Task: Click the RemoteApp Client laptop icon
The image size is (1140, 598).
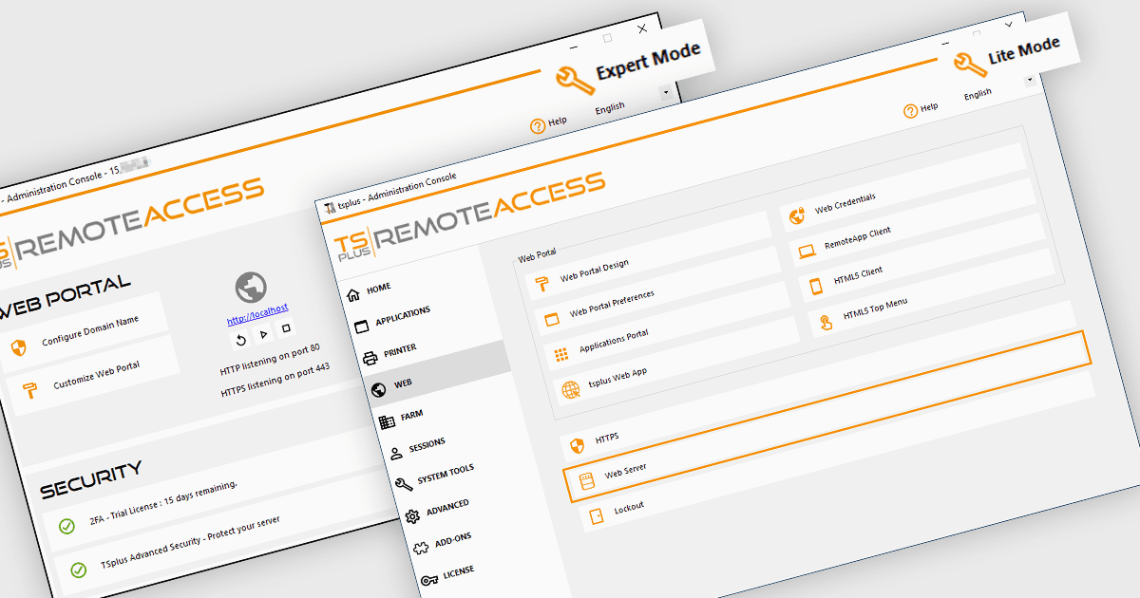Action: tap(807, 252)
